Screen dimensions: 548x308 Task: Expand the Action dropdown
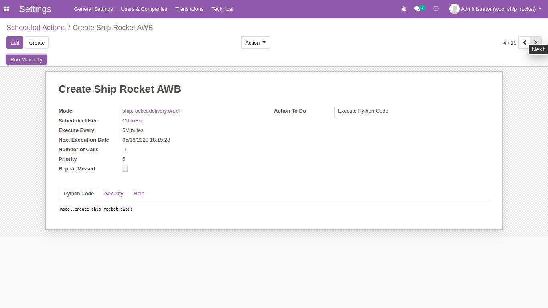click(x=255, y=43)
